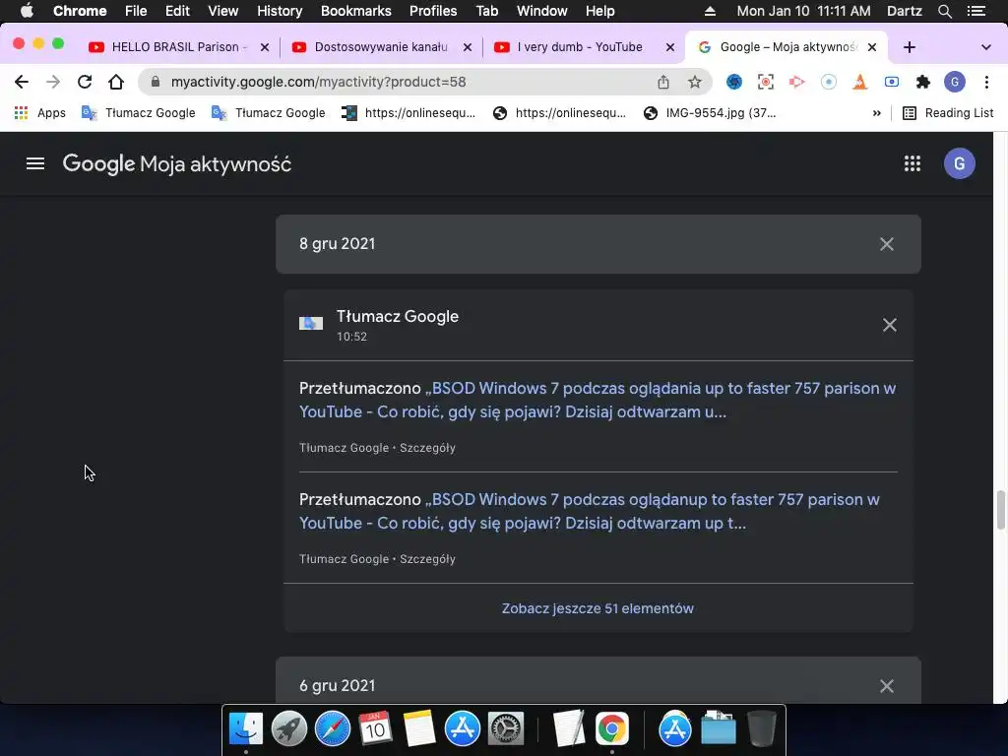Open a new browser tab

909,47
